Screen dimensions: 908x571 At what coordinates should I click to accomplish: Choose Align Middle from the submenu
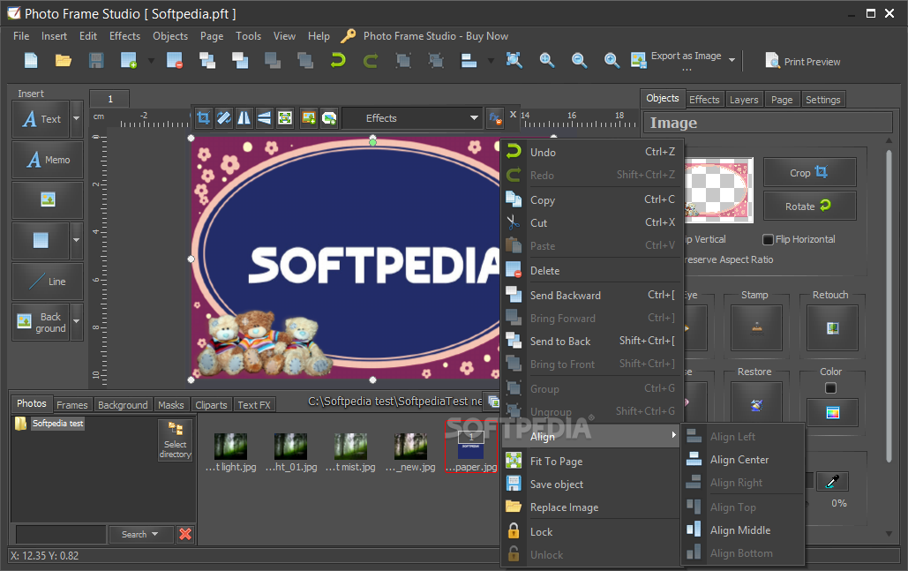click(x=744, y=530)
